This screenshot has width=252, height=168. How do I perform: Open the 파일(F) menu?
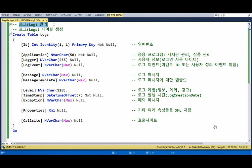(5, 15)
